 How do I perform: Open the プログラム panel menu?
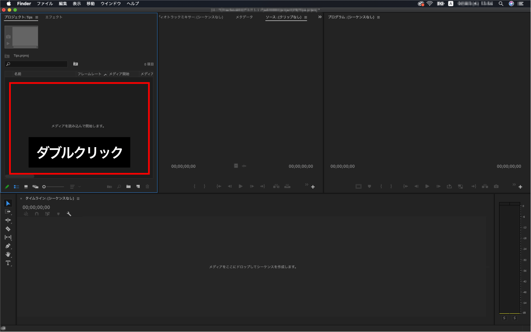coord(378,17)
